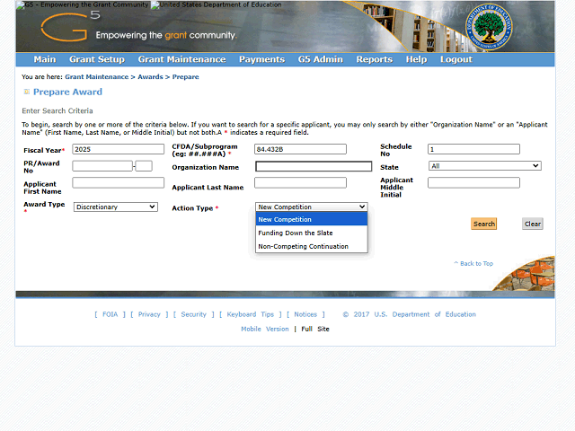Open the Grant Maintenance menu

tap(181, 59)
